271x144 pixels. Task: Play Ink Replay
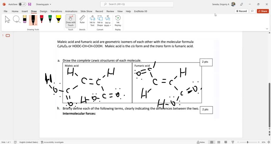118,21
